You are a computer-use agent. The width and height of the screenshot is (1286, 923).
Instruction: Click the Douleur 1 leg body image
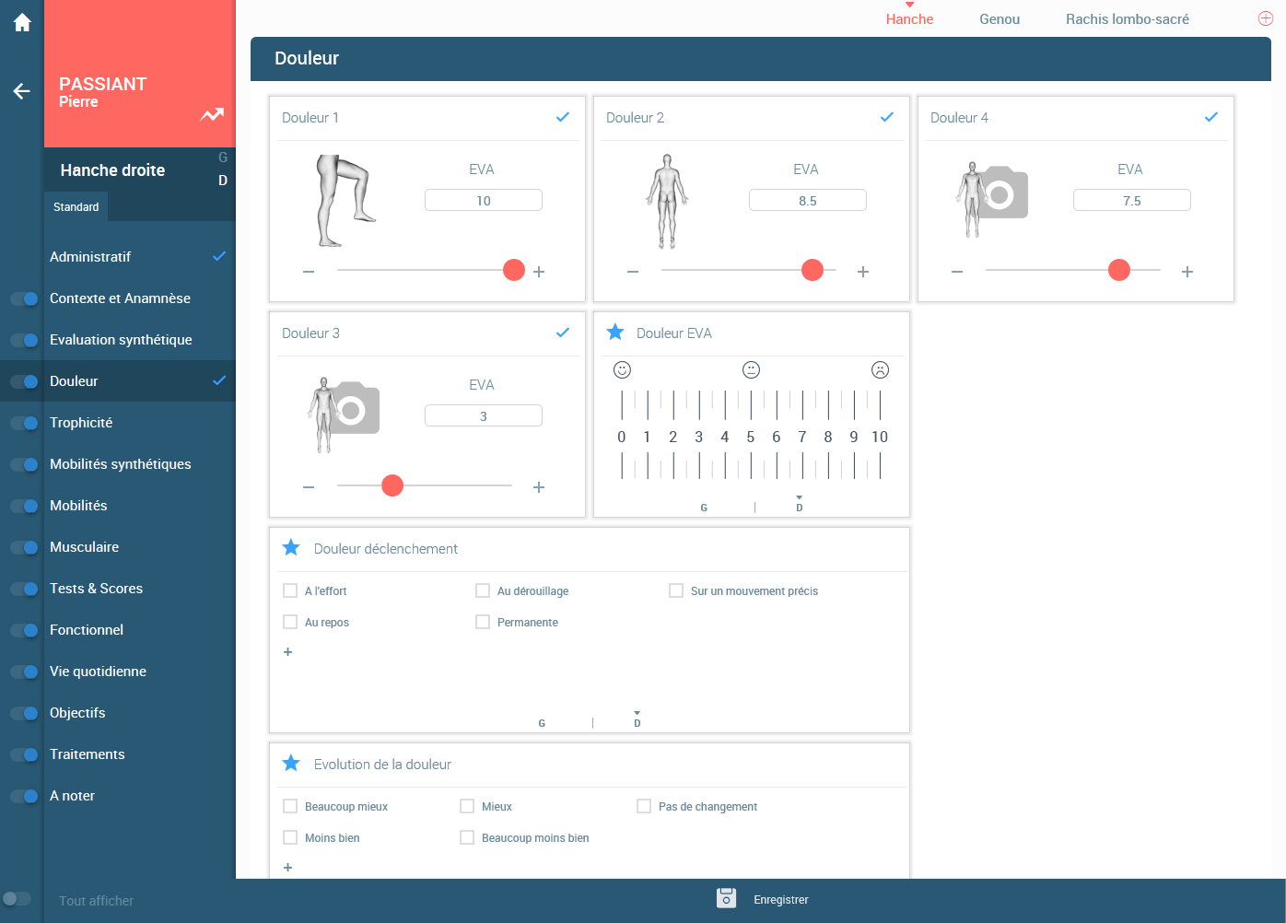pyautogui.click(x=345, y=201)
